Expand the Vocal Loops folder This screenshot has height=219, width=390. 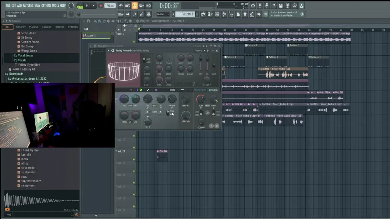[26, 55]
